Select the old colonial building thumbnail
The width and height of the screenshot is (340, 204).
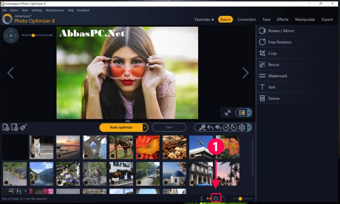[x=201, y=174]
